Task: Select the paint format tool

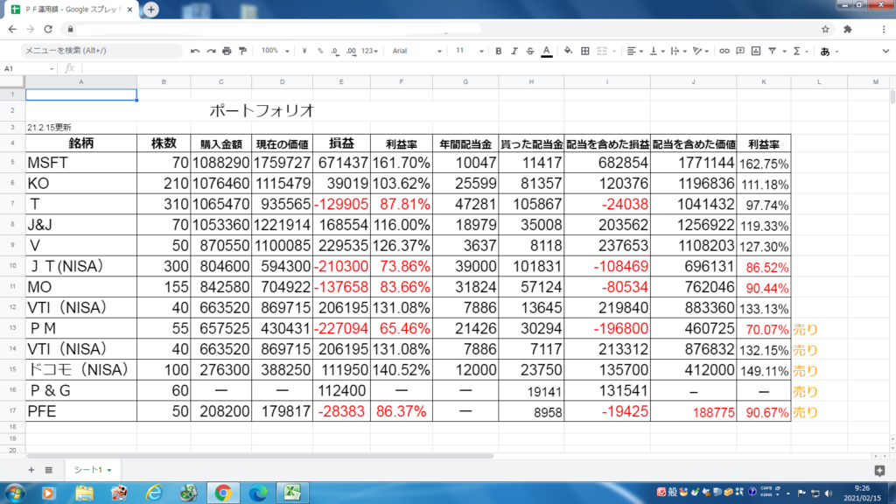Action: coord(243,51)
